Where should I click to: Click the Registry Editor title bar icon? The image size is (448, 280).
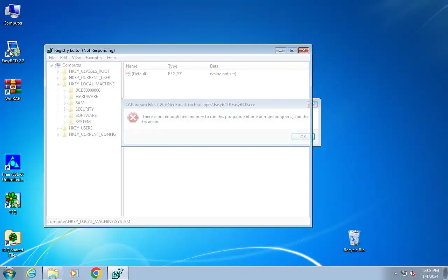50,50
